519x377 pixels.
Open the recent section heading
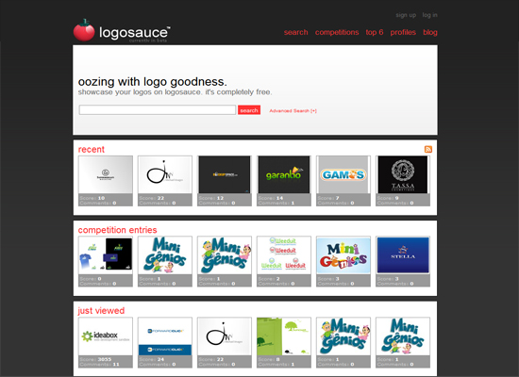91,150
